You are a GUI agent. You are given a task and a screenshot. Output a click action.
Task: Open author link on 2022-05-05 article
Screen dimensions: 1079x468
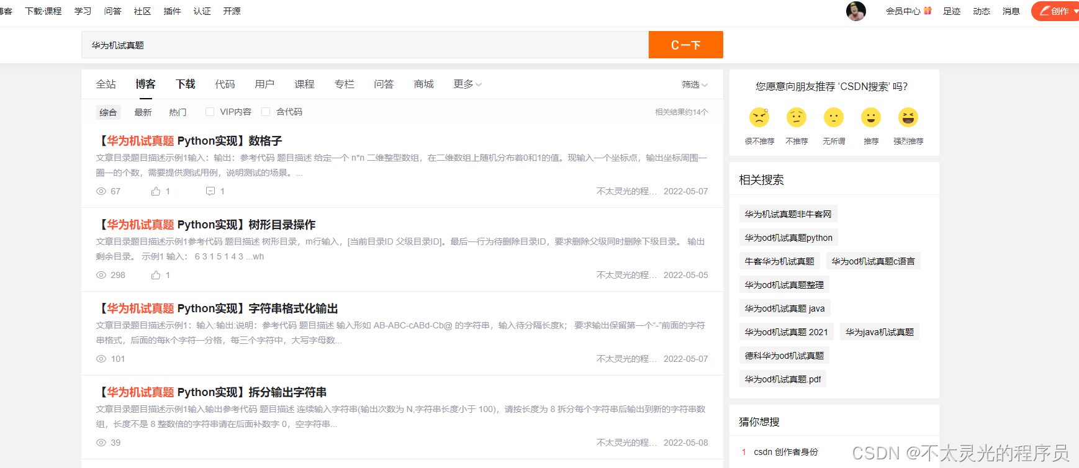[626, 275]
